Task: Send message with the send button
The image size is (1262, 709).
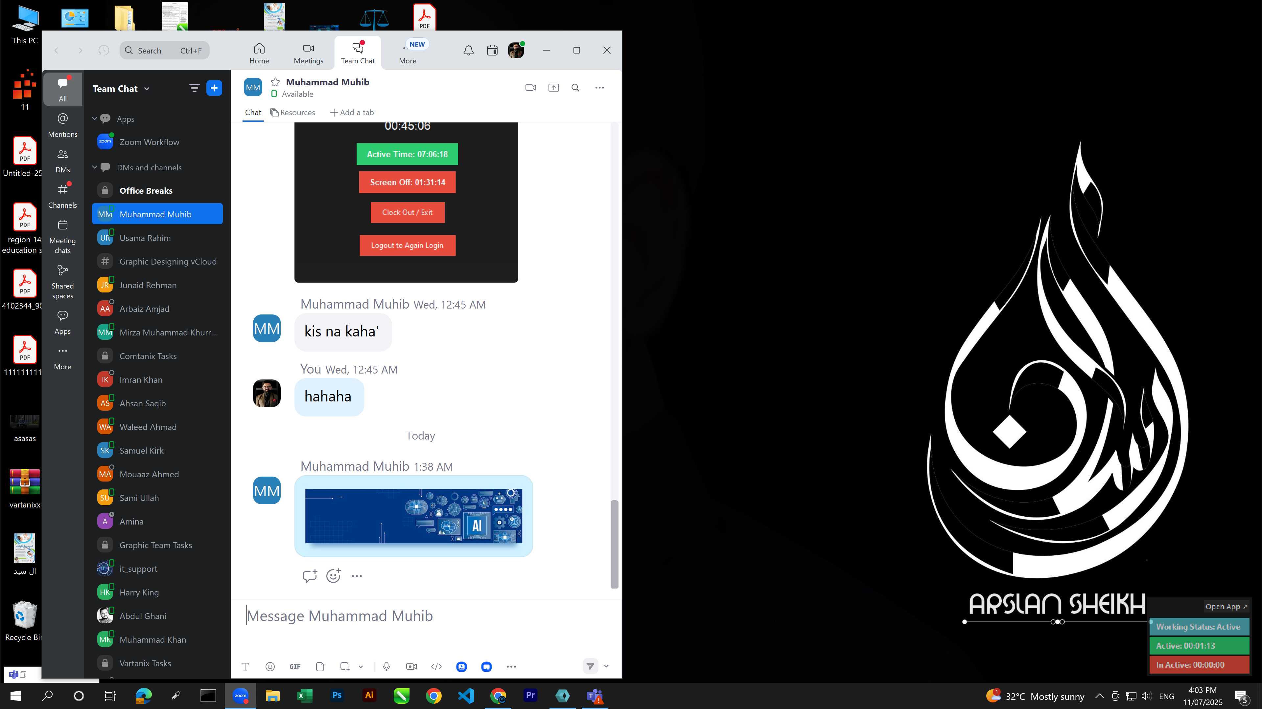Action: click(590, 666)
